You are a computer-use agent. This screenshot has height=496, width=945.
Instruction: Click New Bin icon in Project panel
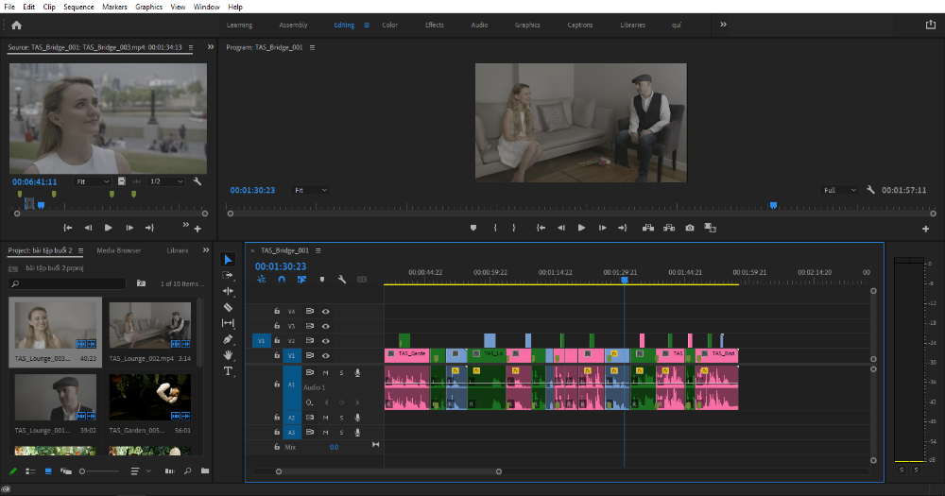[x=205, y=470]
